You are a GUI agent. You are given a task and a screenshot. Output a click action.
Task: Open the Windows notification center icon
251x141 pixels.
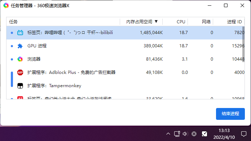tap(244, 134)
